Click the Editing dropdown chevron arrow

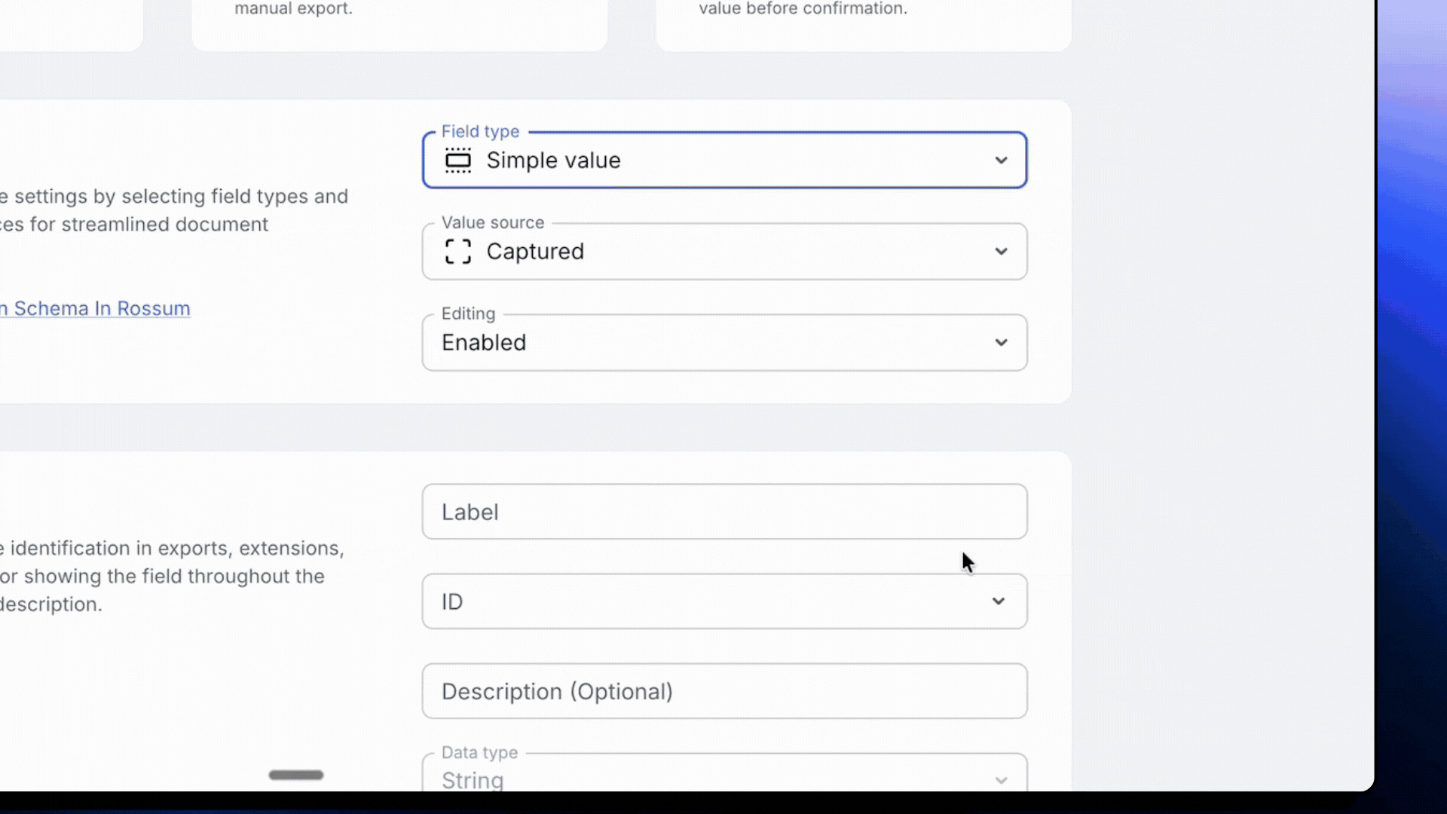tap(1001, 343)
